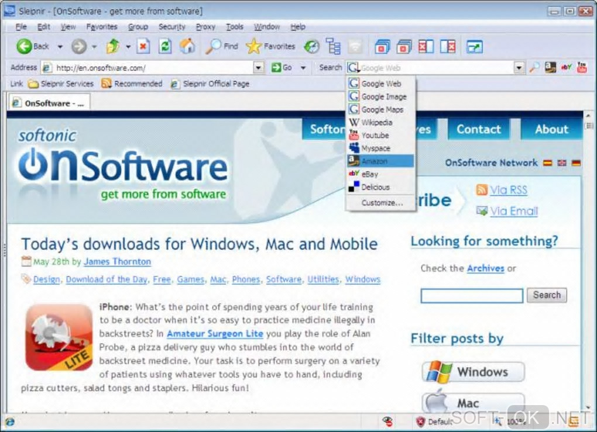Open the History clock icon
The height and width of the screenshot is (432, 597).
[x=311, y=47]
